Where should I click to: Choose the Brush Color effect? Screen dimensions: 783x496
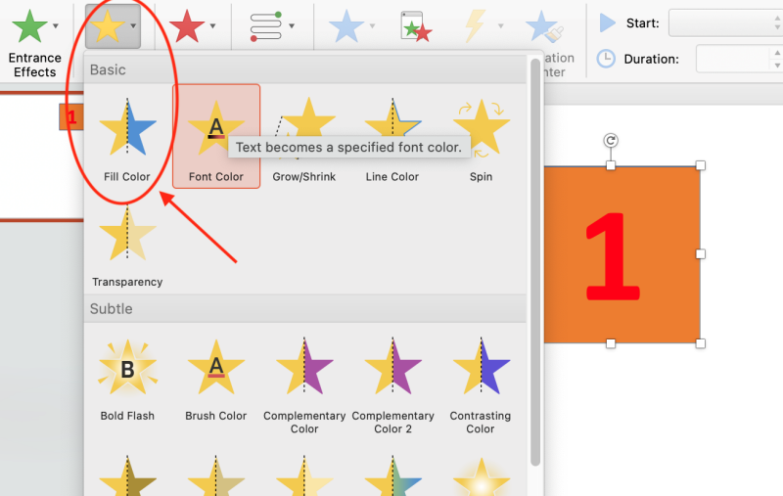pyautogui.click(x=216, y=380)
